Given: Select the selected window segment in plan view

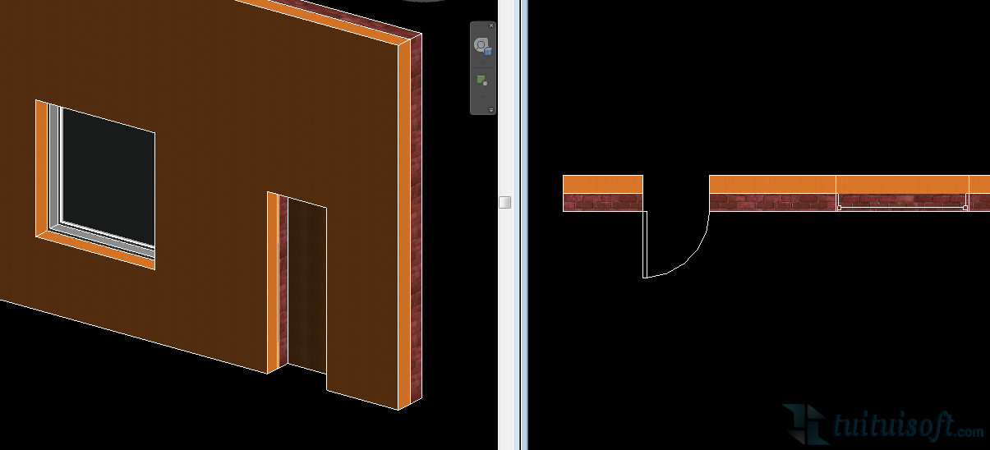Looking at the screenshot, I should (902, 202).
